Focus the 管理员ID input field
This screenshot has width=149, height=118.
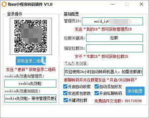[x=112, y=22]
